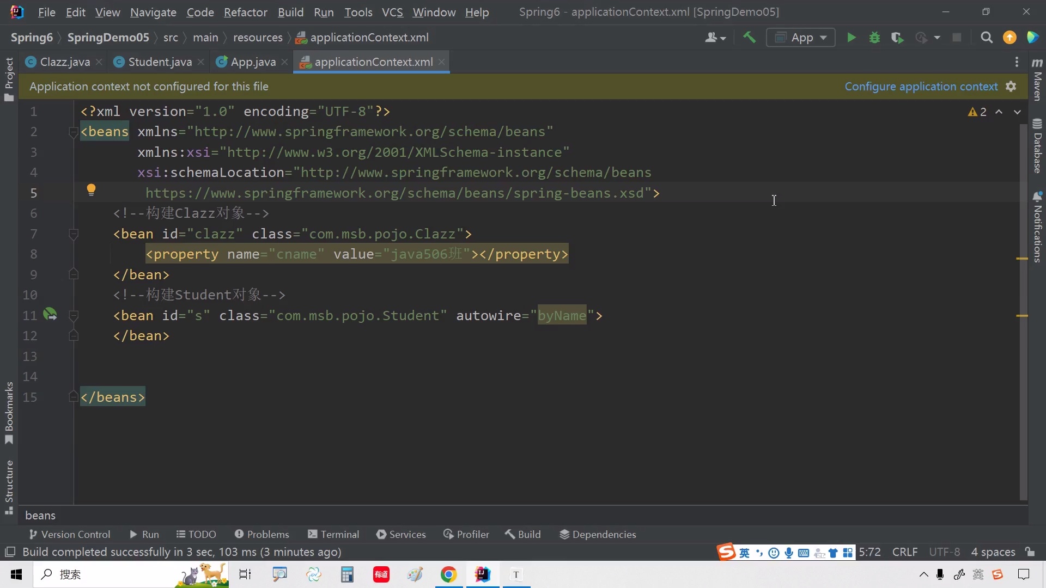Open Search Everywhere magnifier icon
1046x588 pixels.
tap(986, 38)
